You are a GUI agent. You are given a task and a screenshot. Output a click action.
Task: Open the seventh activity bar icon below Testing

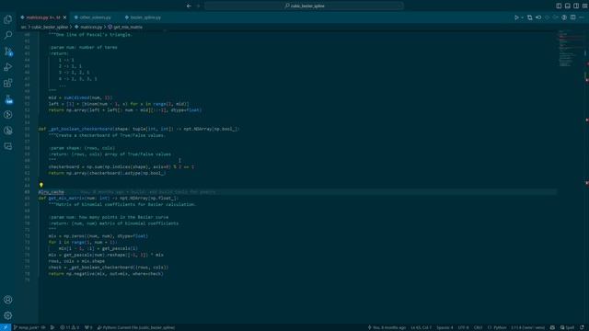[x=8, y=115]
